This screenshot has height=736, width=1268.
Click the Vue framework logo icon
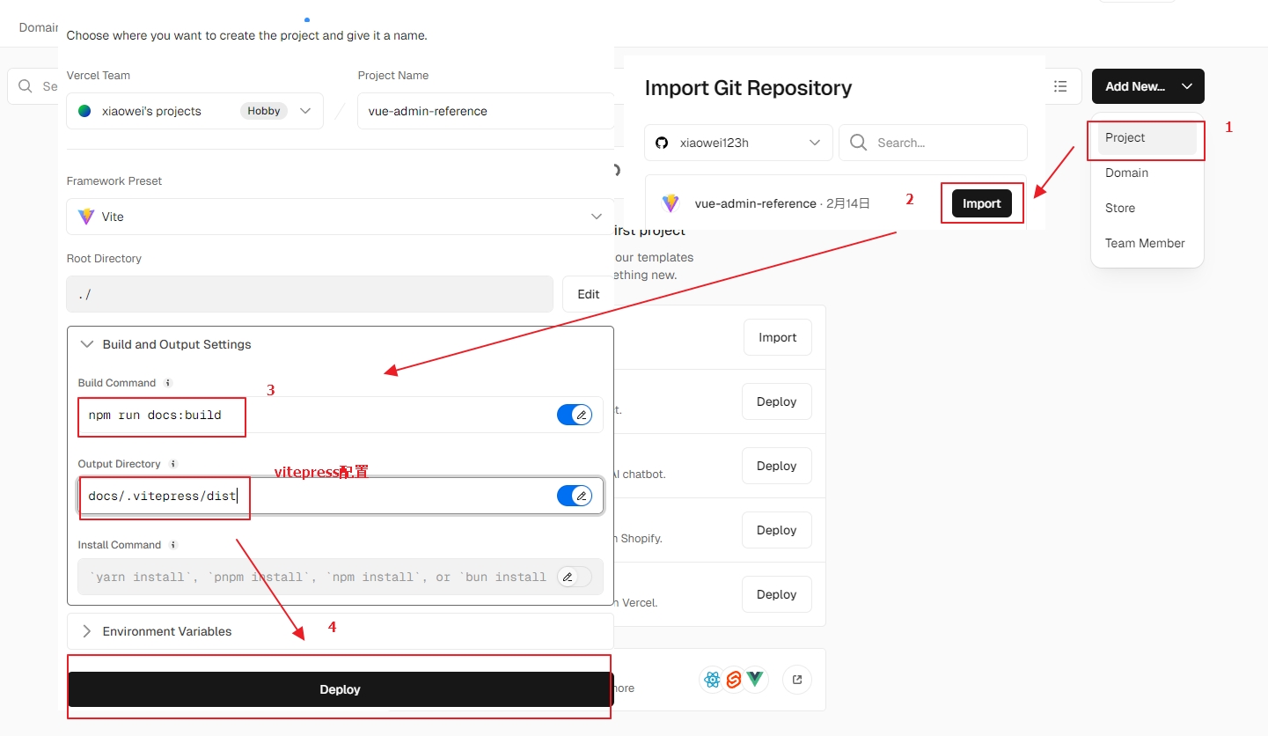click(x=755, y=680)
